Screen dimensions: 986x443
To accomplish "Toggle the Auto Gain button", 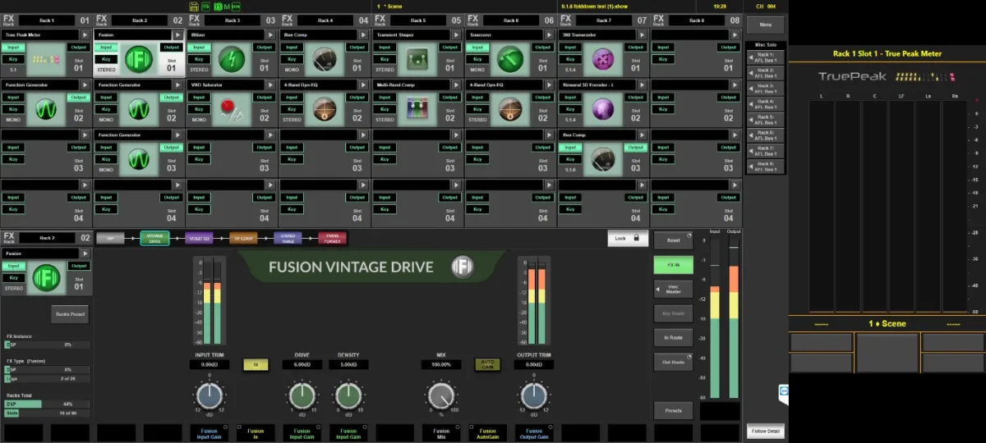I will click(x=487, y=364).
